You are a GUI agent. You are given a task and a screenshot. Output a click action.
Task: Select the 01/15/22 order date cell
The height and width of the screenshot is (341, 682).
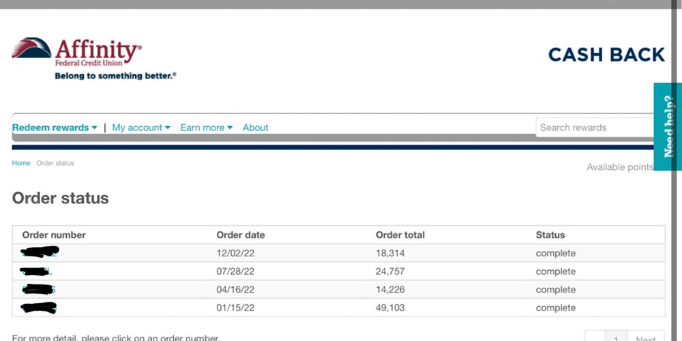click(235, 308)
